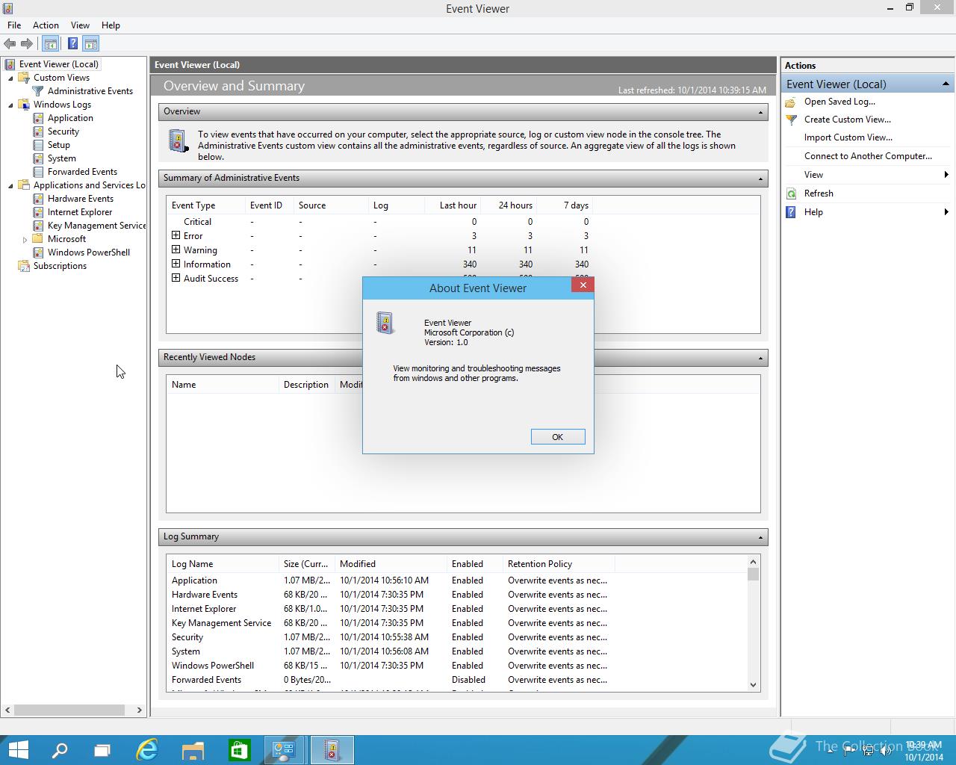Click OK in About Event Viewer dialog
Screen dimensions: 956x765
tap(558, 437)
